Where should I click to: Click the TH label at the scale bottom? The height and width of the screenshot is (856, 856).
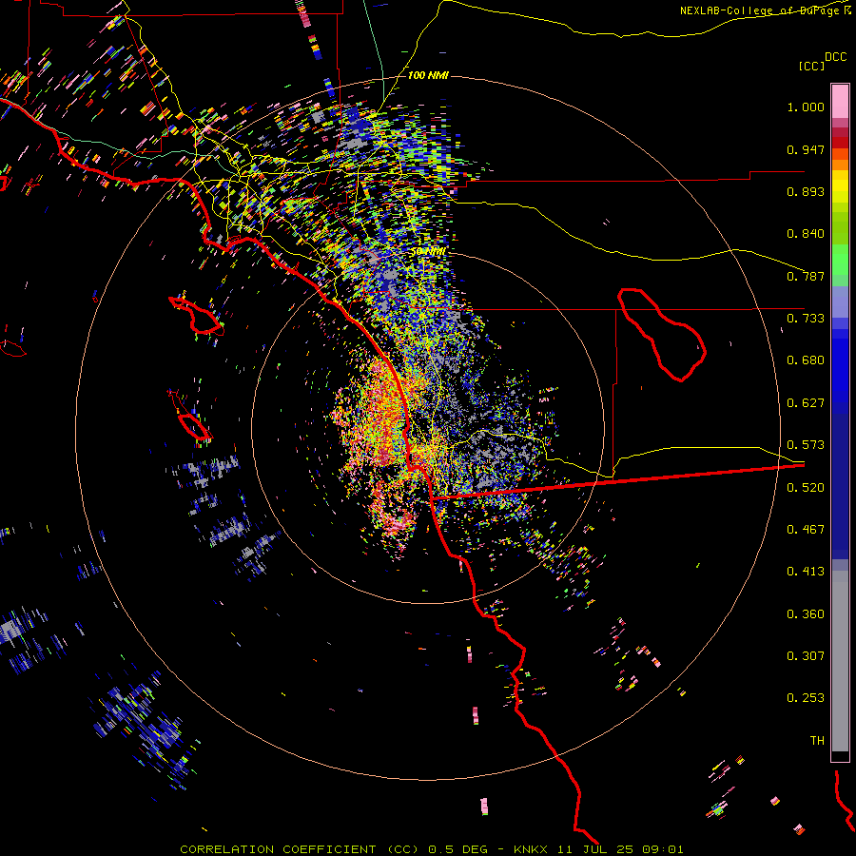coord(817,741)
